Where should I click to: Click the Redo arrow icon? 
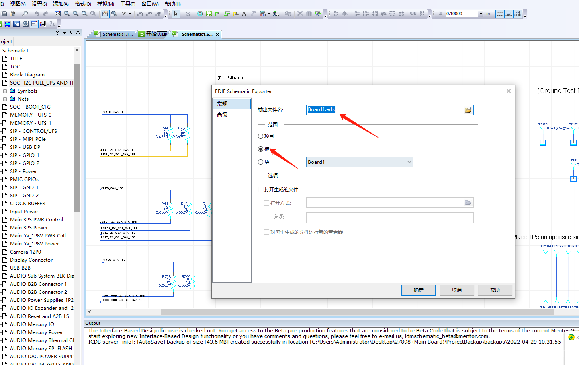[45, 14]
